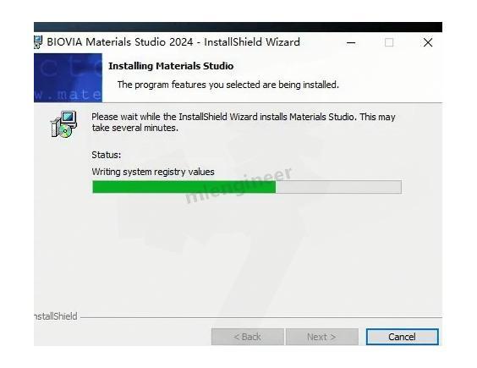The width and height of the screenshot is (477, 368).
Task: Click the Cancel button
Action: (403, 337)
